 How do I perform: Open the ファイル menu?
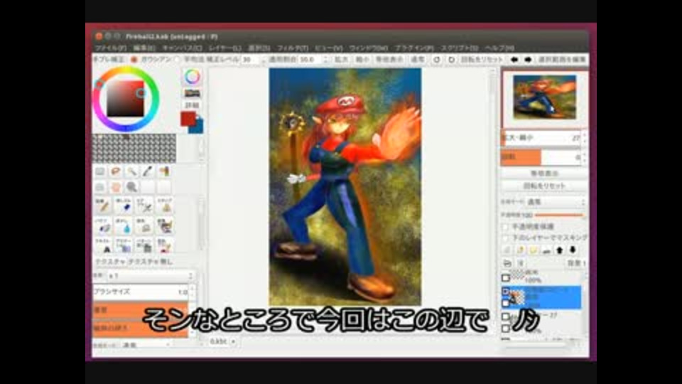click(x=111, y=48)
